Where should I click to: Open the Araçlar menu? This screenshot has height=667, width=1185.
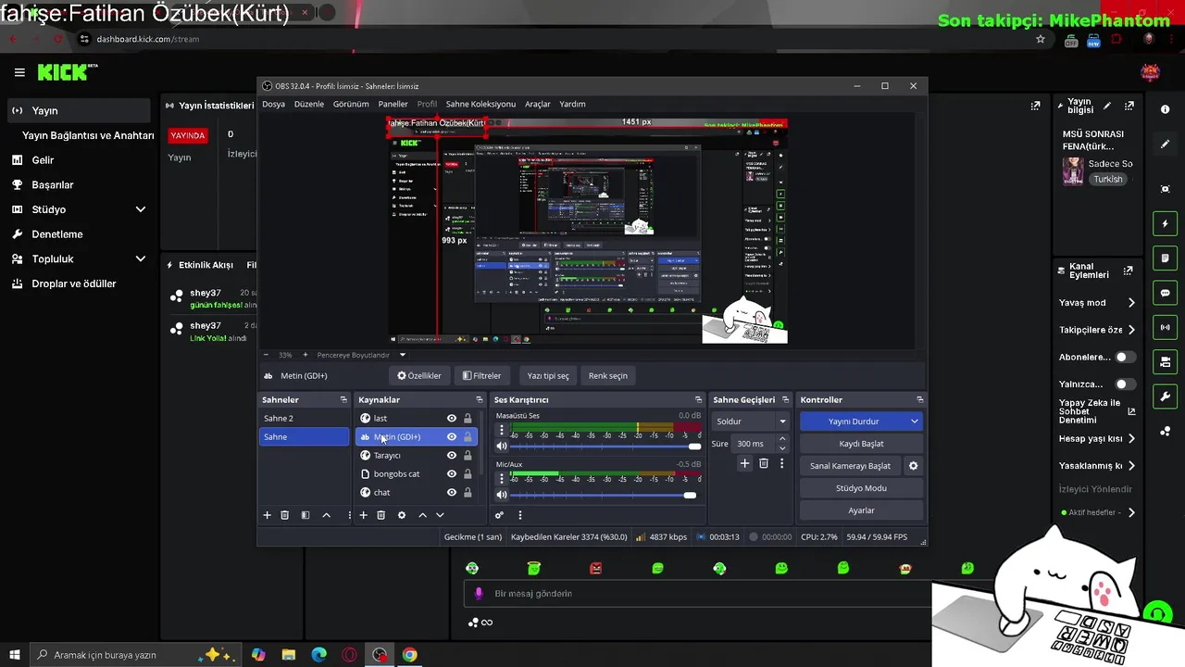pos(538,104)
